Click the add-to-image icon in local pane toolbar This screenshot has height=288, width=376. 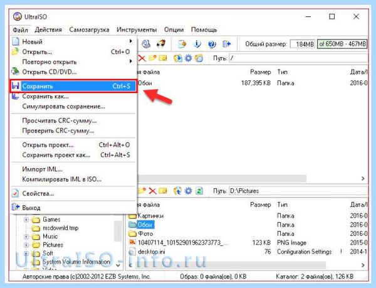178,191
